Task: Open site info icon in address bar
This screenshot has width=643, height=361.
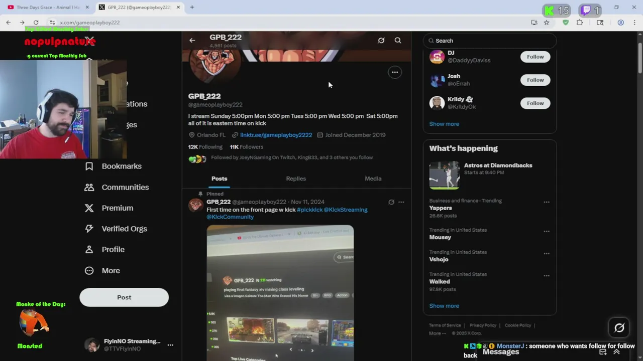Action: point(52,23)
